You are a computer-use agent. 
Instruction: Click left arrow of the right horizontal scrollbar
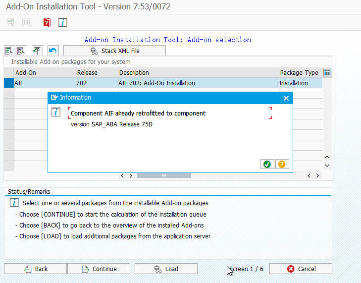(309, 176)
